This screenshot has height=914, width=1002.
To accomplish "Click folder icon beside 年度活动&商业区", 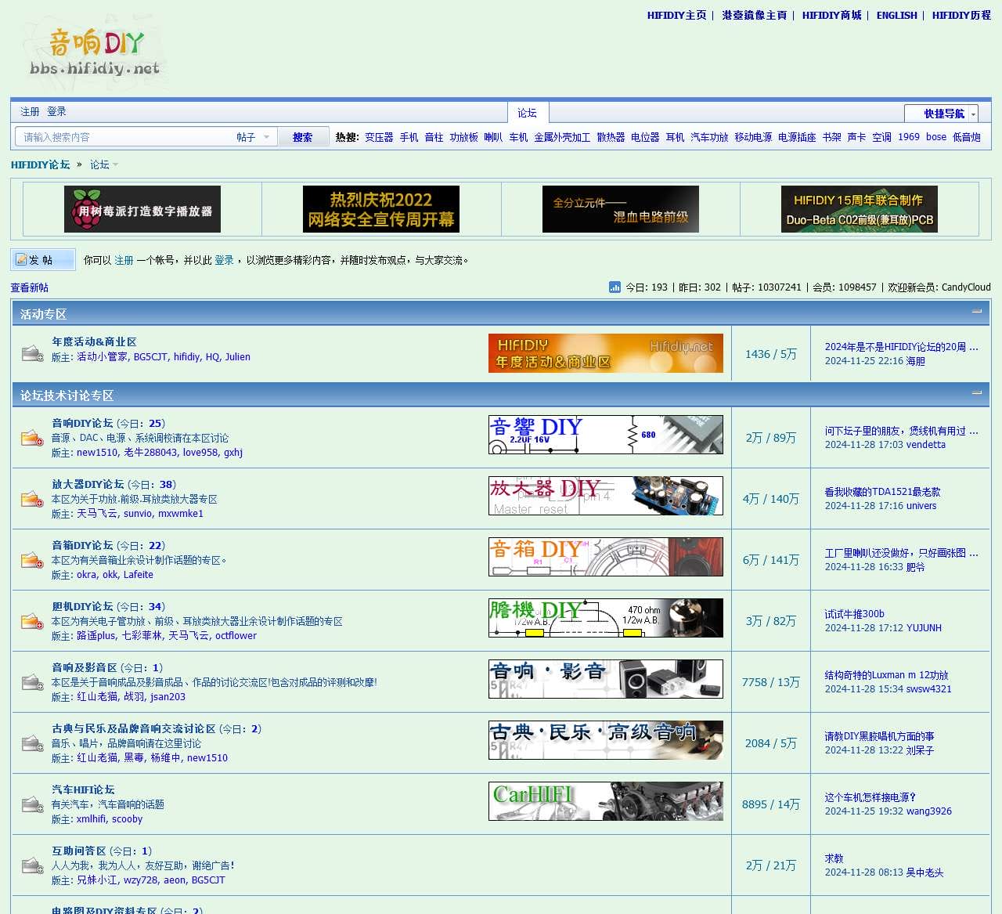I will [x=32, y=354].
